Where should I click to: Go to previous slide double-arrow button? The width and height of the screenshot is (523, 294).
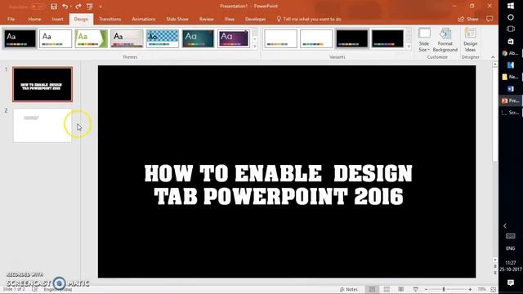[495, 267]
